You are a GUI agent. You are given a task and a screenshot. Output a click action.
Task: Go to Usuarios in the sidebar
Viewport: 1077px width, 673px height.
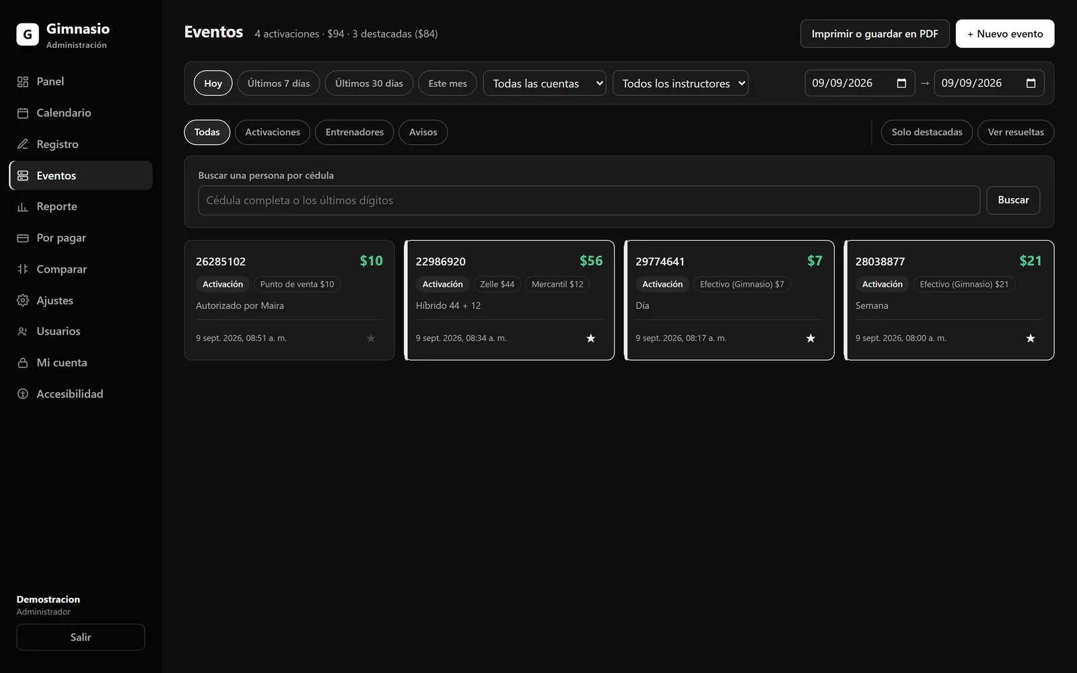point(81,331)
